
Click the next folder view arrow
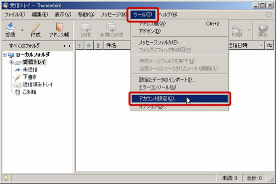tap(70, 46)
